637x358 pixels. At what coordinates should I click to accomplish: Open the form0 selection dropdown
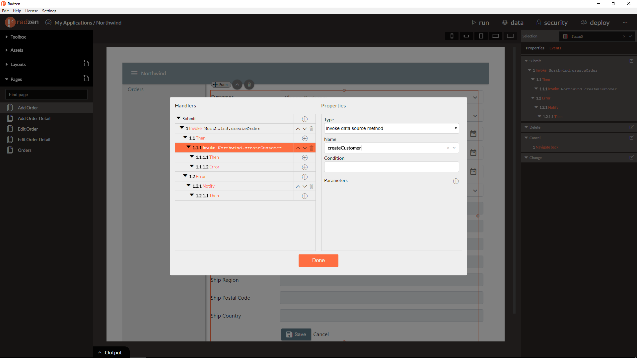click(x=630, y=36)
